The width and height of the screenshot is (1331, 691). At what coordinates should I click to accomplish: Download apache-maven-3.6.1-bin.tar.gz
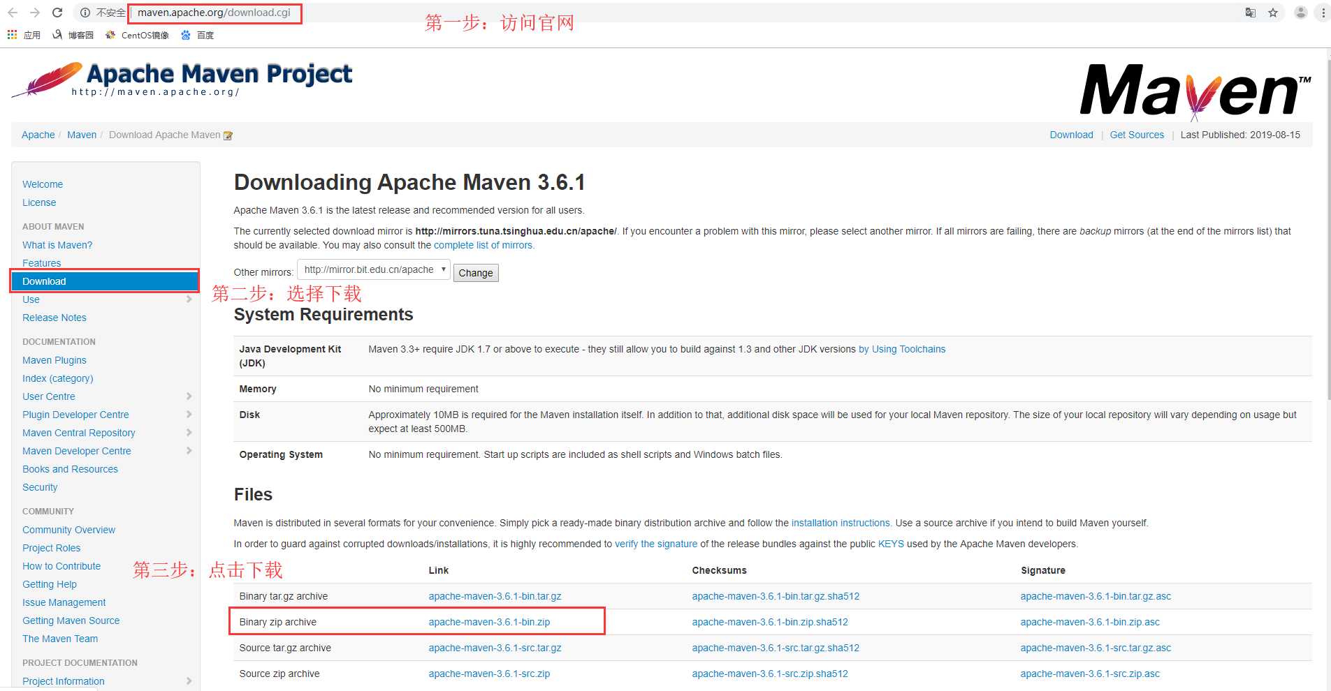tap(495, 596)
